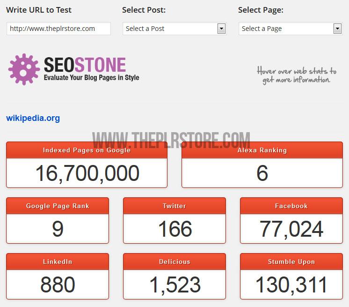349x307 pixels.
Task: Click the Google Page Rank header
Action: point(58,206)
